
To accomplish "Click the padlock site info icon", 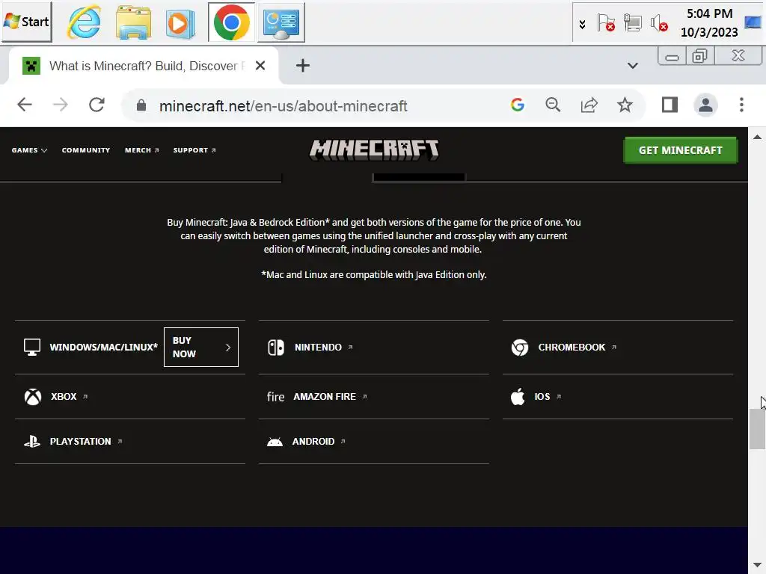I will click(141, 105).
